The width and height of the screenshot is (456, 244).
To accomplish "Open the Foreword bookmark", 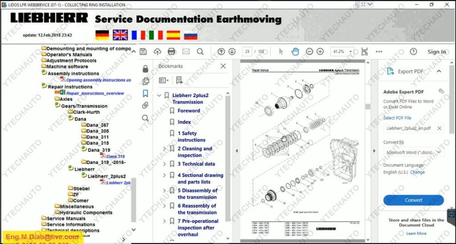I will click(x=189, y=111).
